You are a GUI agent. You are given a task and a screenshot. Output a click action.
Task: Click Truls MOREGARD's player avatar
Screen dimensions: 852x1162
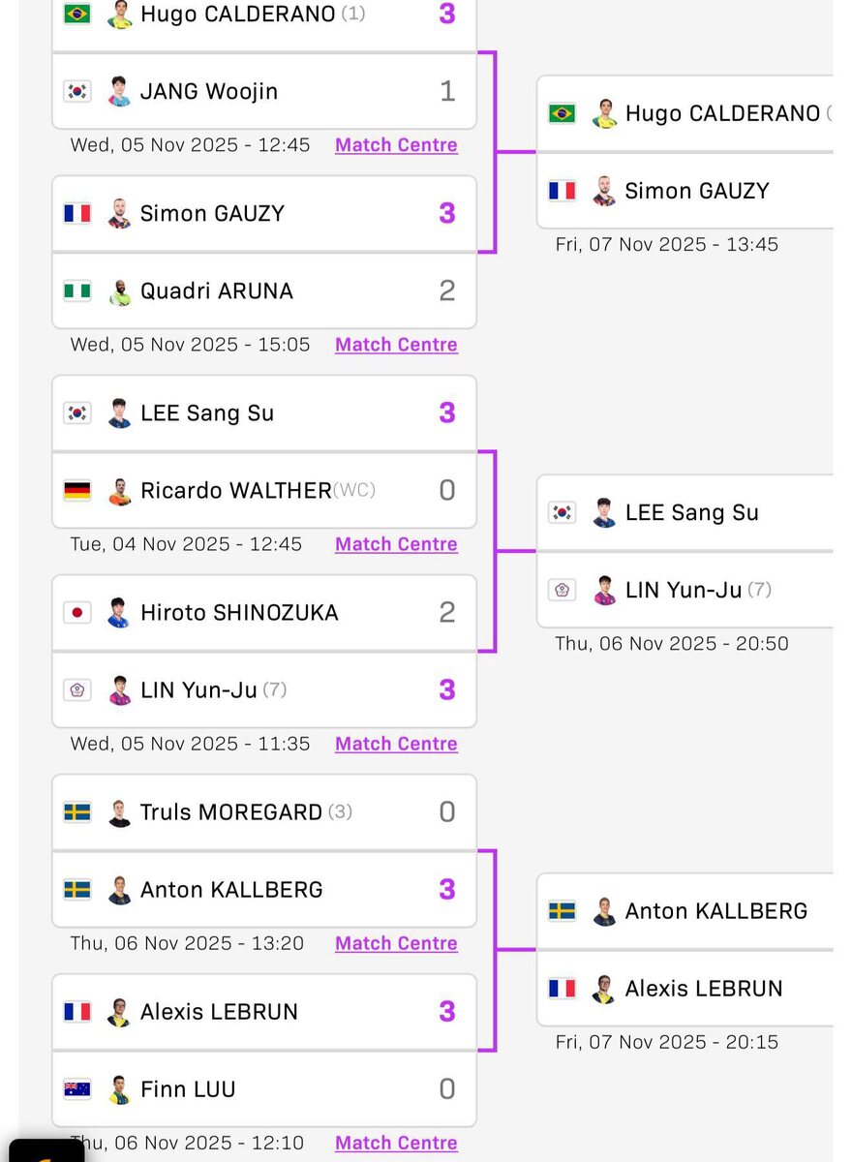click(x=119, y=812)
